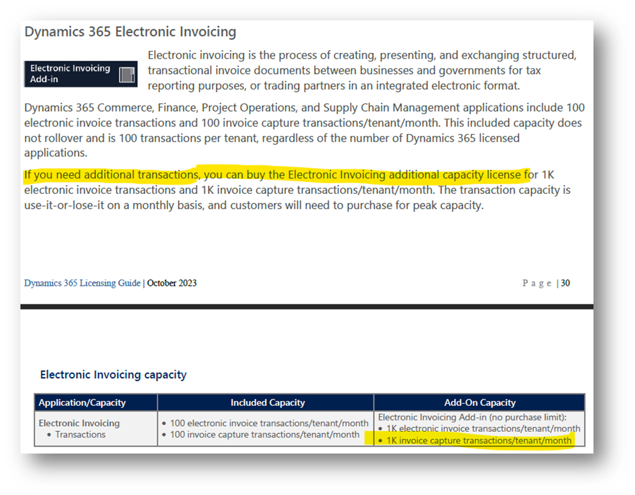This screenshot has height=495, width=635.
Task: Click the Electronic Invoicing Add-in badge icon
Action: [126, 75]
